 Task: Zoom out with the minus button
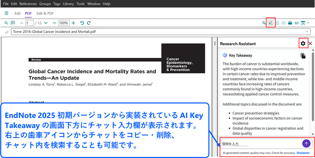point(54,23)
